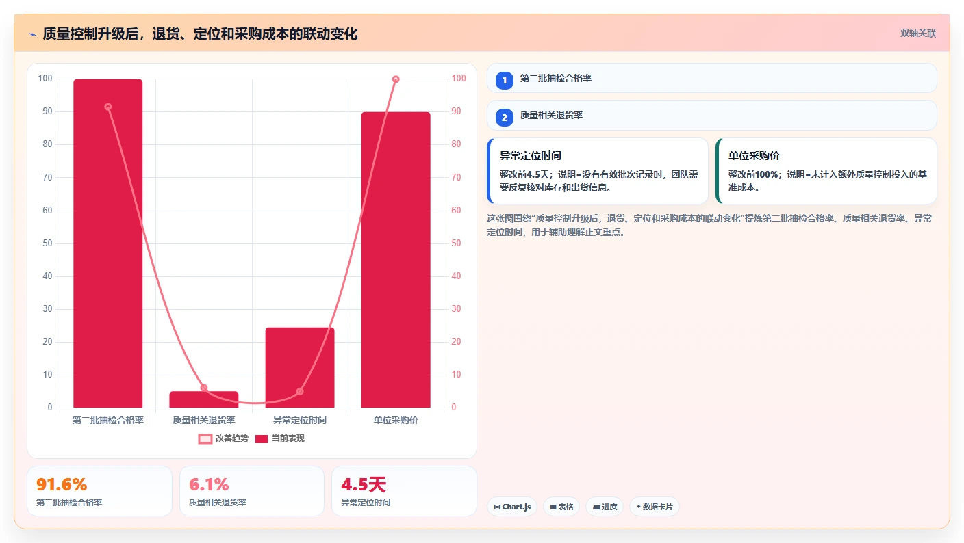Click the trend line point on 异常定位时间

pyautogui.click(x=300, y=392)
